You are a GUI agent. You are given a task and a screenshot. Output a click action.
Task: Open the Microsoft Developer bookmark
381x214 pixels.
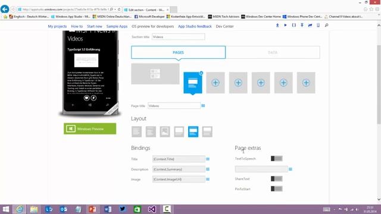pyautogui.click(x=149, y=17)
